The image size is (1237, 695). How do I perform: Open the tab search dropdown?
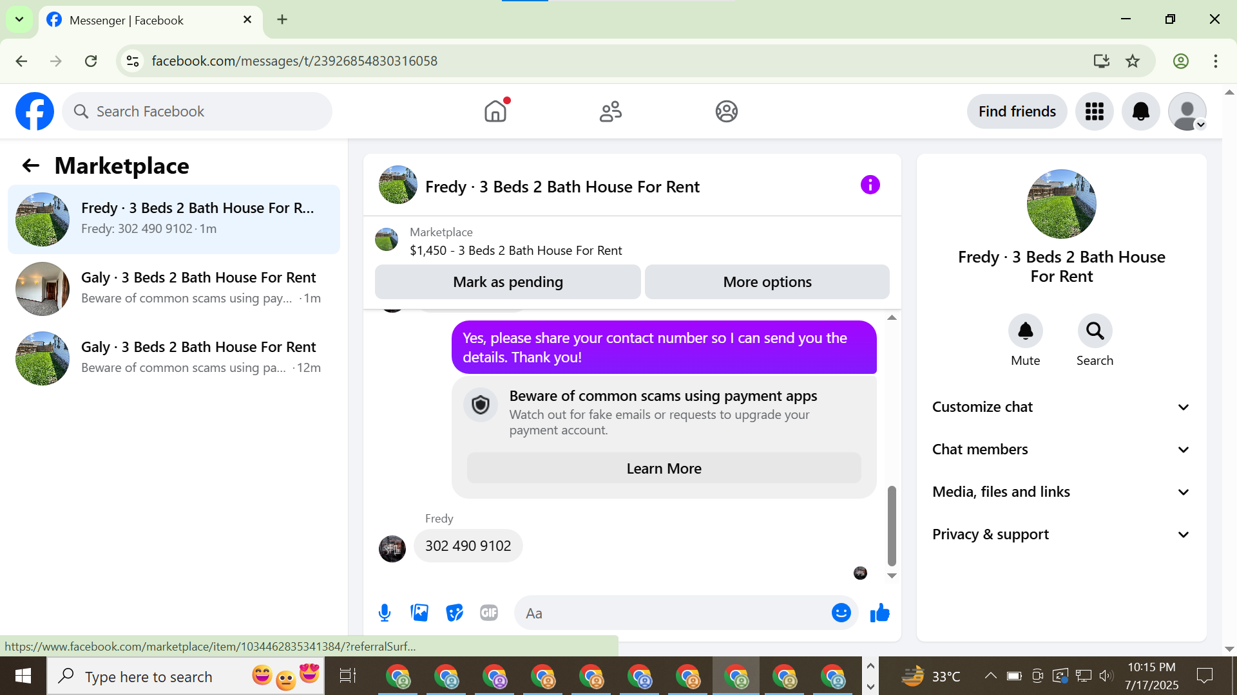coord(19,19)
